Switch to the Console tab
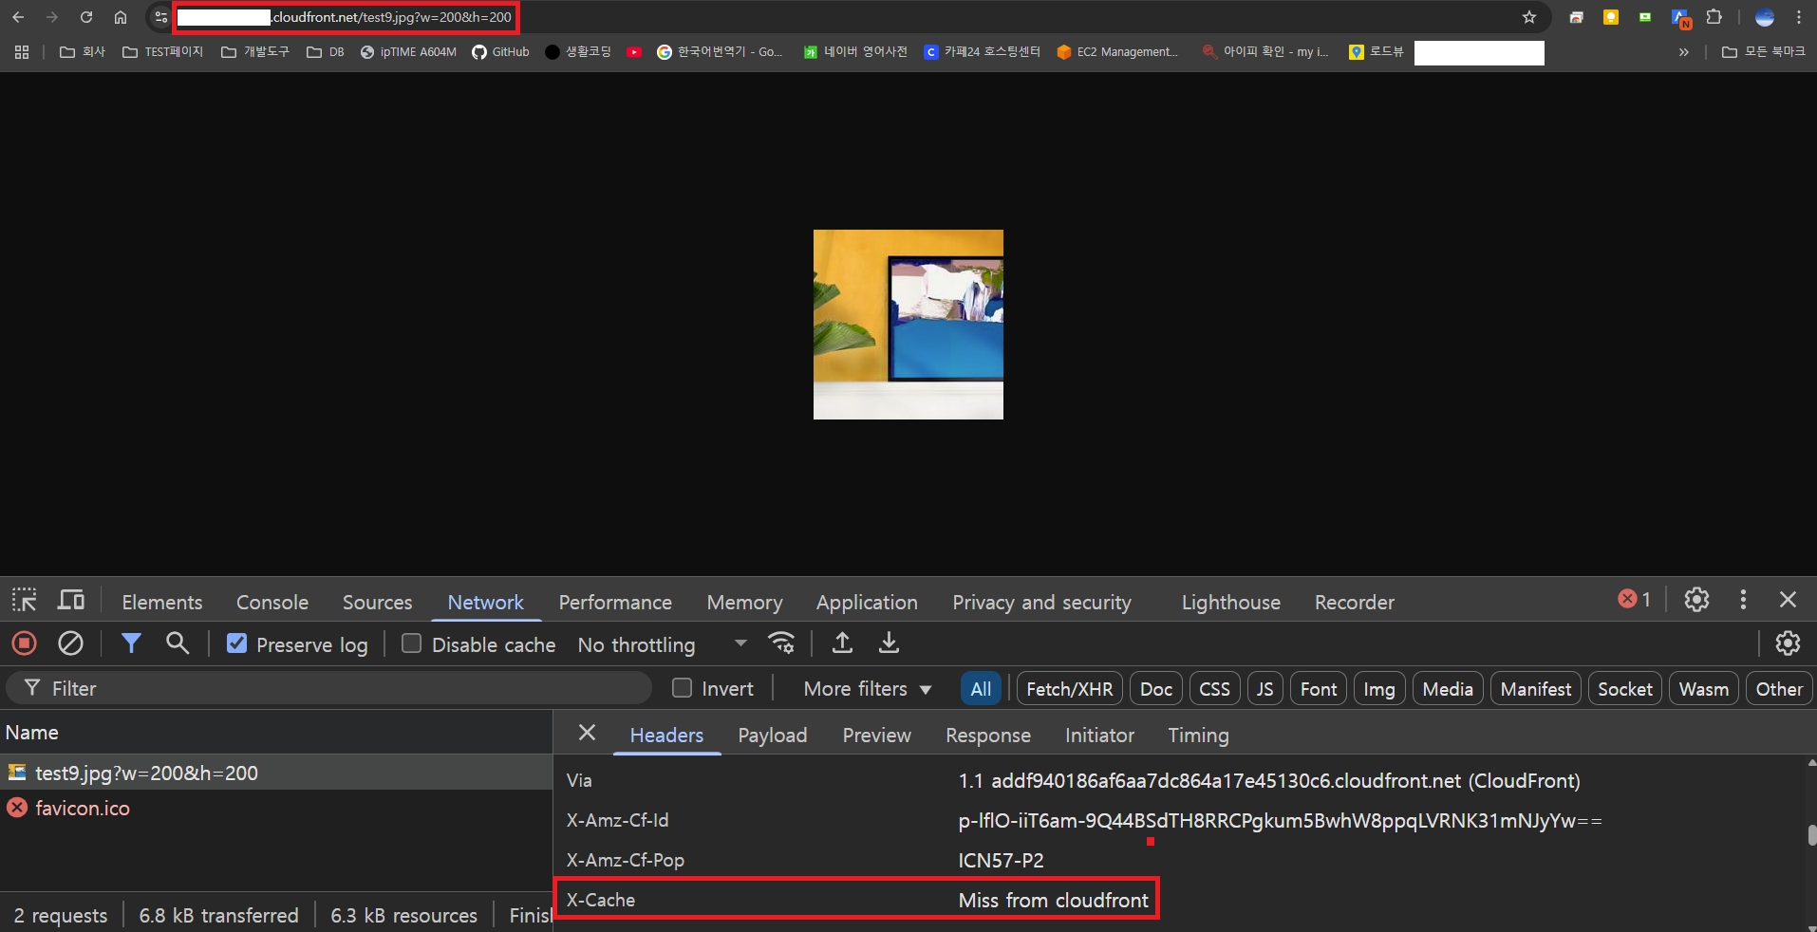 tap(272, 602)
